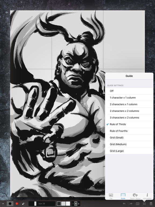Open the ink wetness selector

click(x=76, y=203)
